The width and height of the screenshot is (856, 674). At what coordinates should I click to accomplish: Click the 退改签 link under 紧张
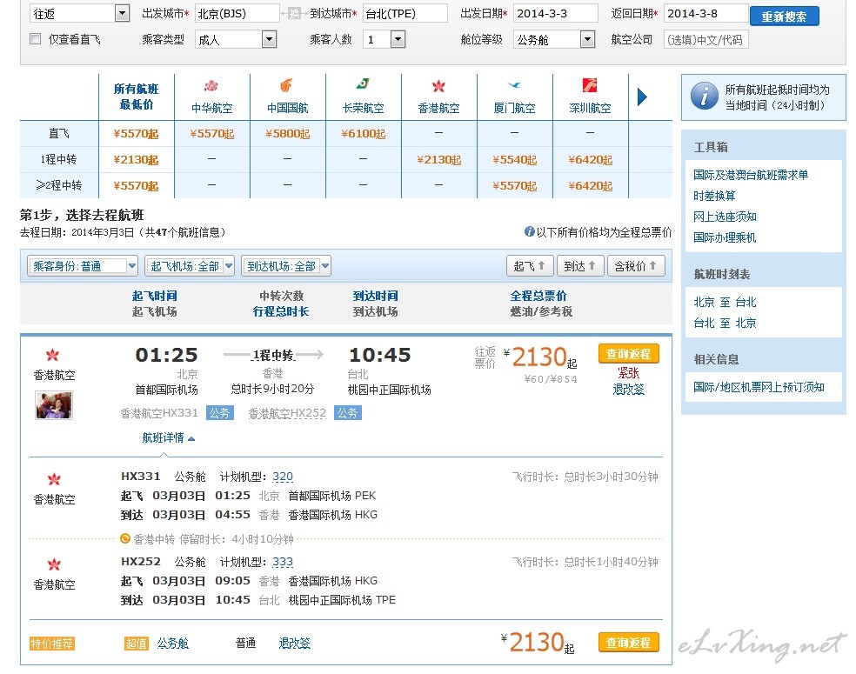tap(628, 390)
